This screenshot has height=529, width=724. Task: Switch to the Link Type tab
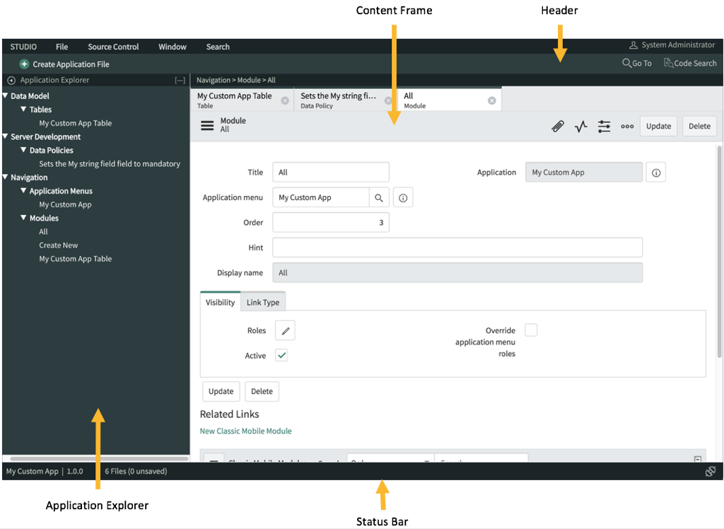[262, 302]
